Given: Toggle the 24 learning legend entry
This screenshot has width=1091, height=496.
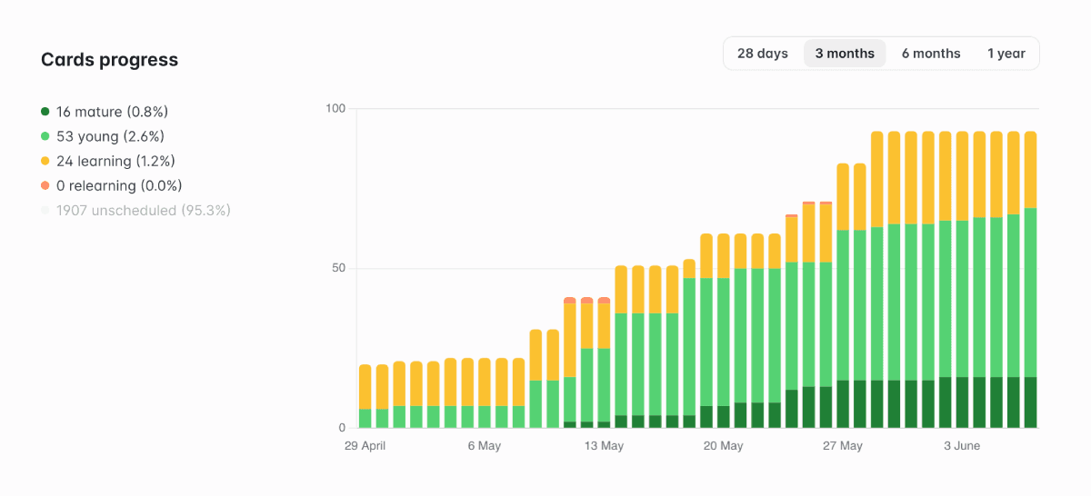Looking at the screenshot, I should 108,161.
